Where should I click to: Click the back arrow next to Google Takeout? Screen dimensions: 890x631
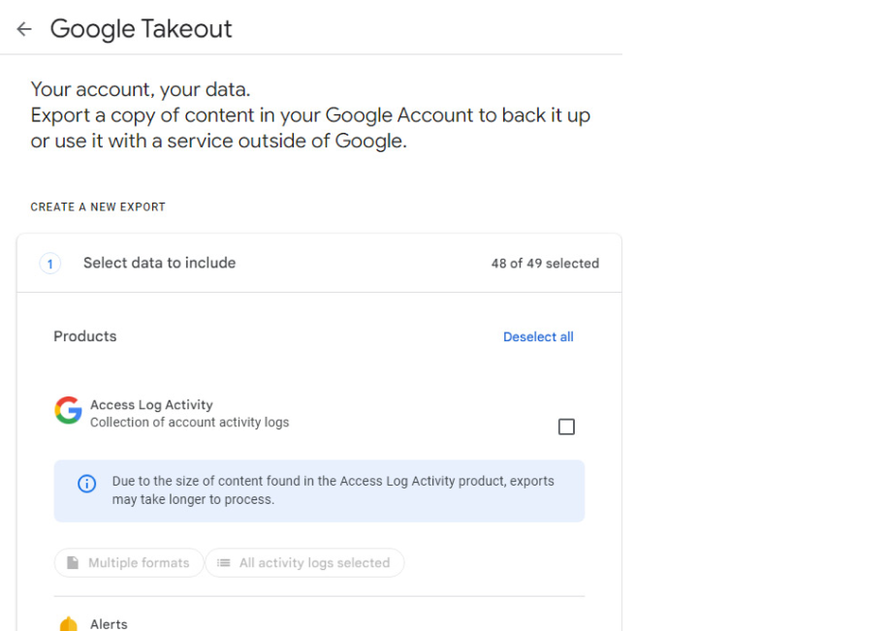[24, 29]
